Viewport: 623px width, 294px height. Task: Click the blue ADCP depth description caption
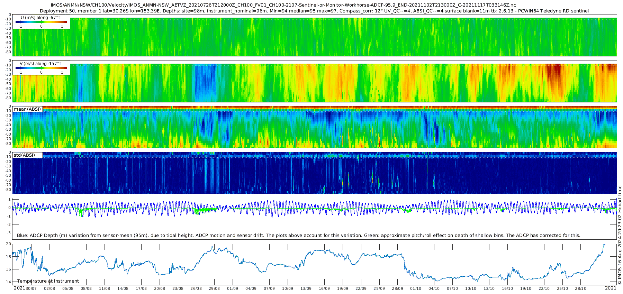tap(298, 235)
